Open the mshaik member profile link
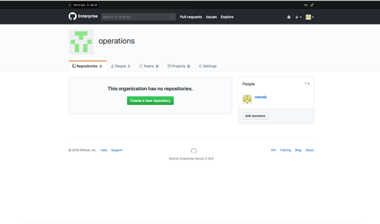The height and width of the screenshot is (224, 380). (x=260, y=97)
